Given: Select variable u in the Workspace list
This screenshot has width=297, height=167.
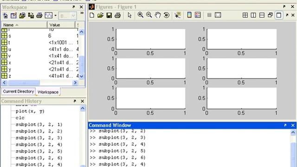Looking at the screenshot, I should (40, 49).
